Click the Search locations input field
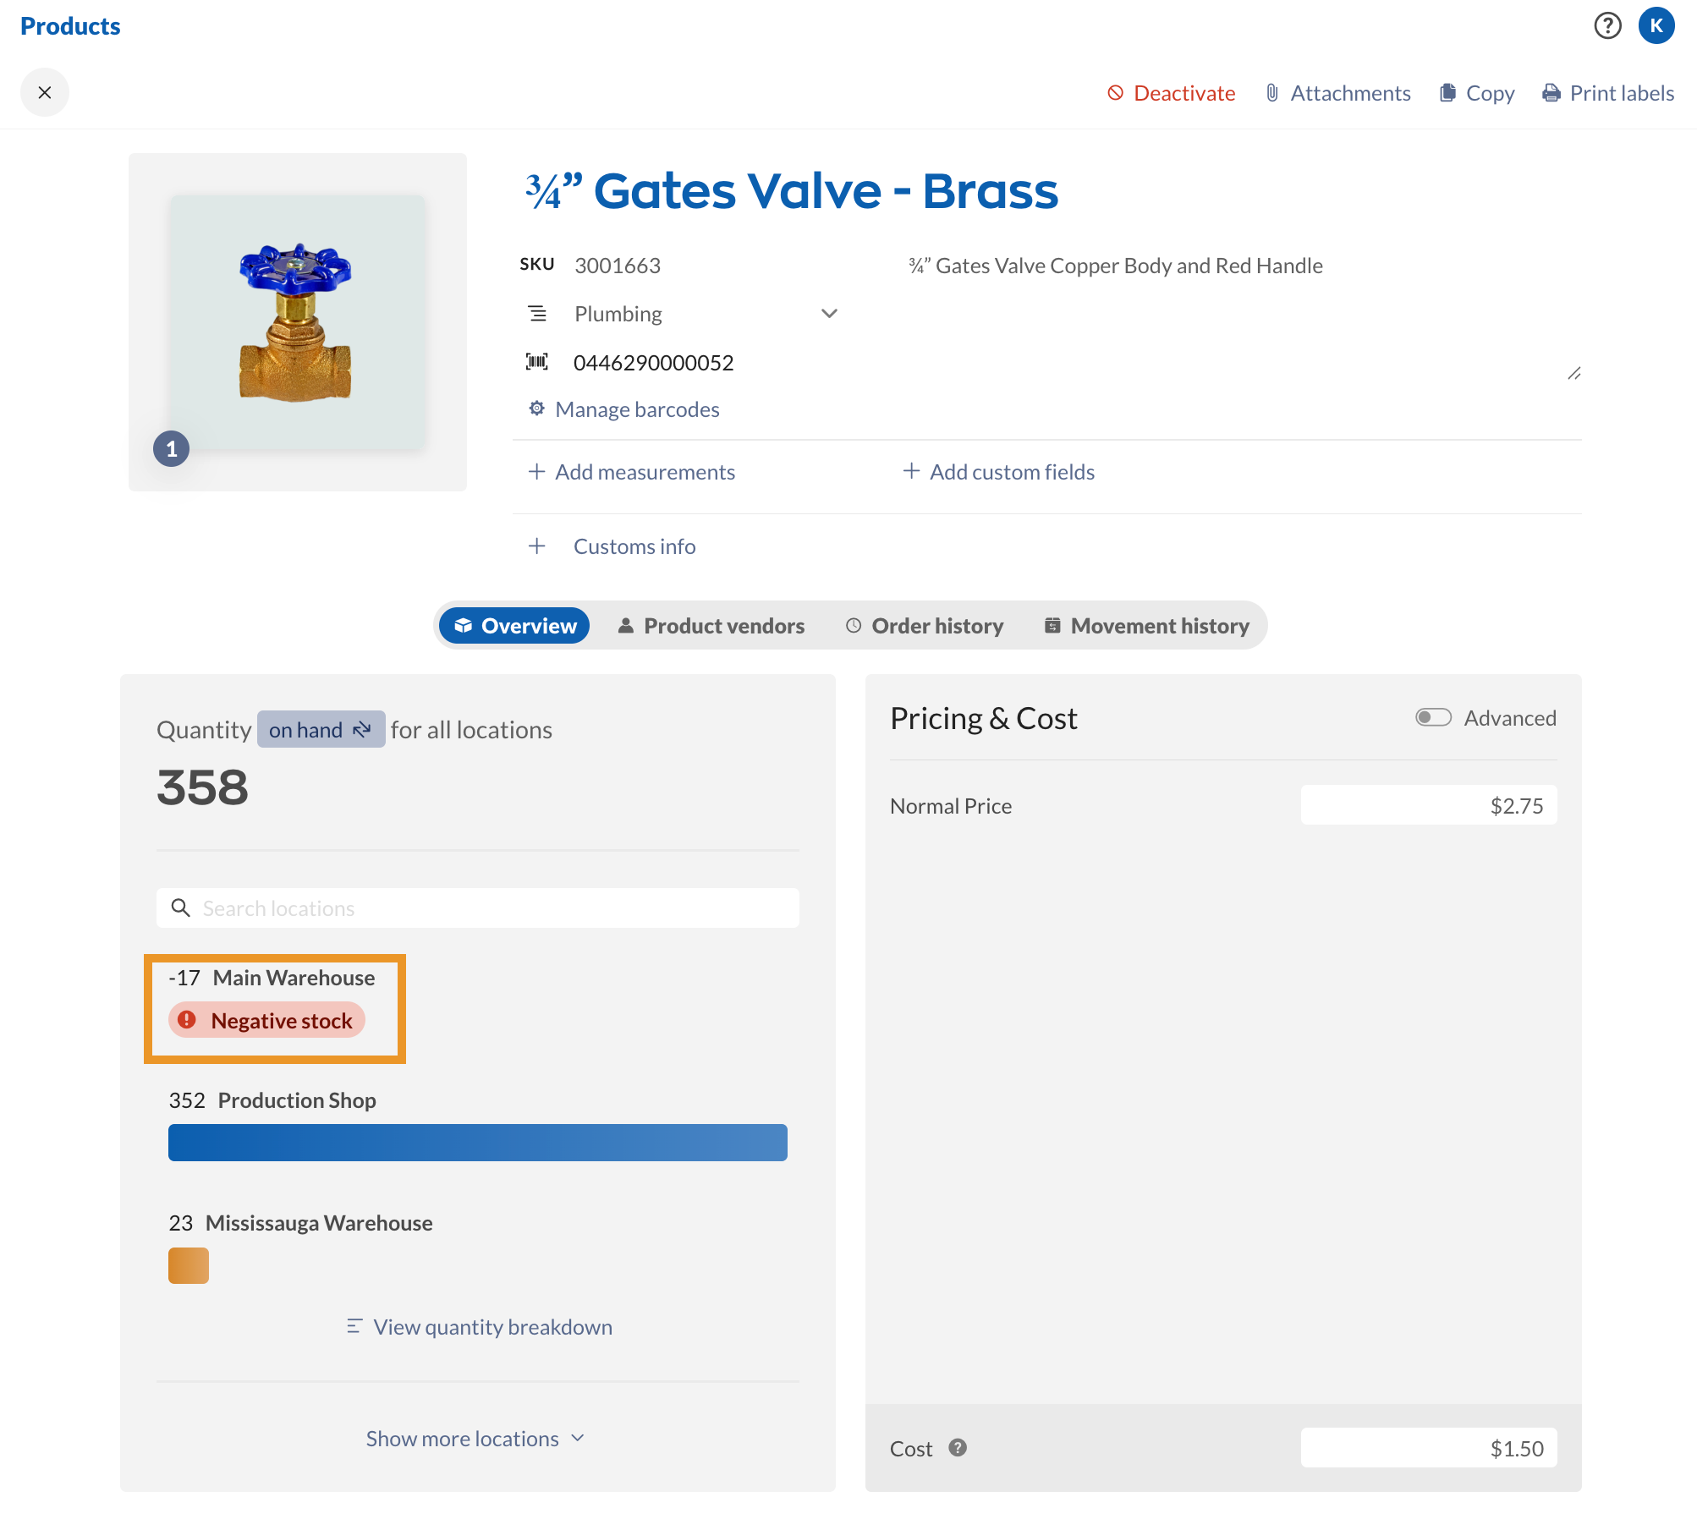 (478, 908)
